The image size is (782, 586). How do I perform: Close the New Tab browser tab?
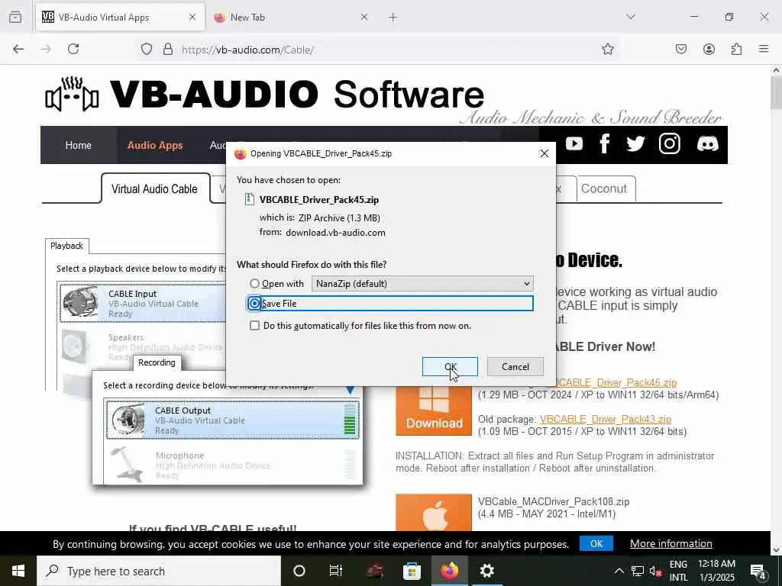pyautogui.click(x=364, y=18)
